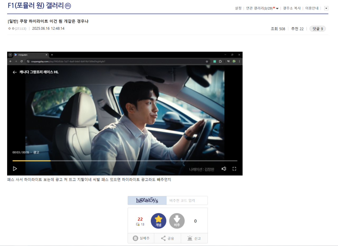
Task: Click the play icon in video player
Action: pos(15,169)
